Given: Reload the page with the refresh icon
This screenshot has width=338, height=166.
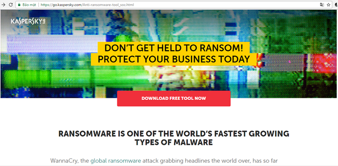Looking at the screenshot, I should (x=10, y=5).
